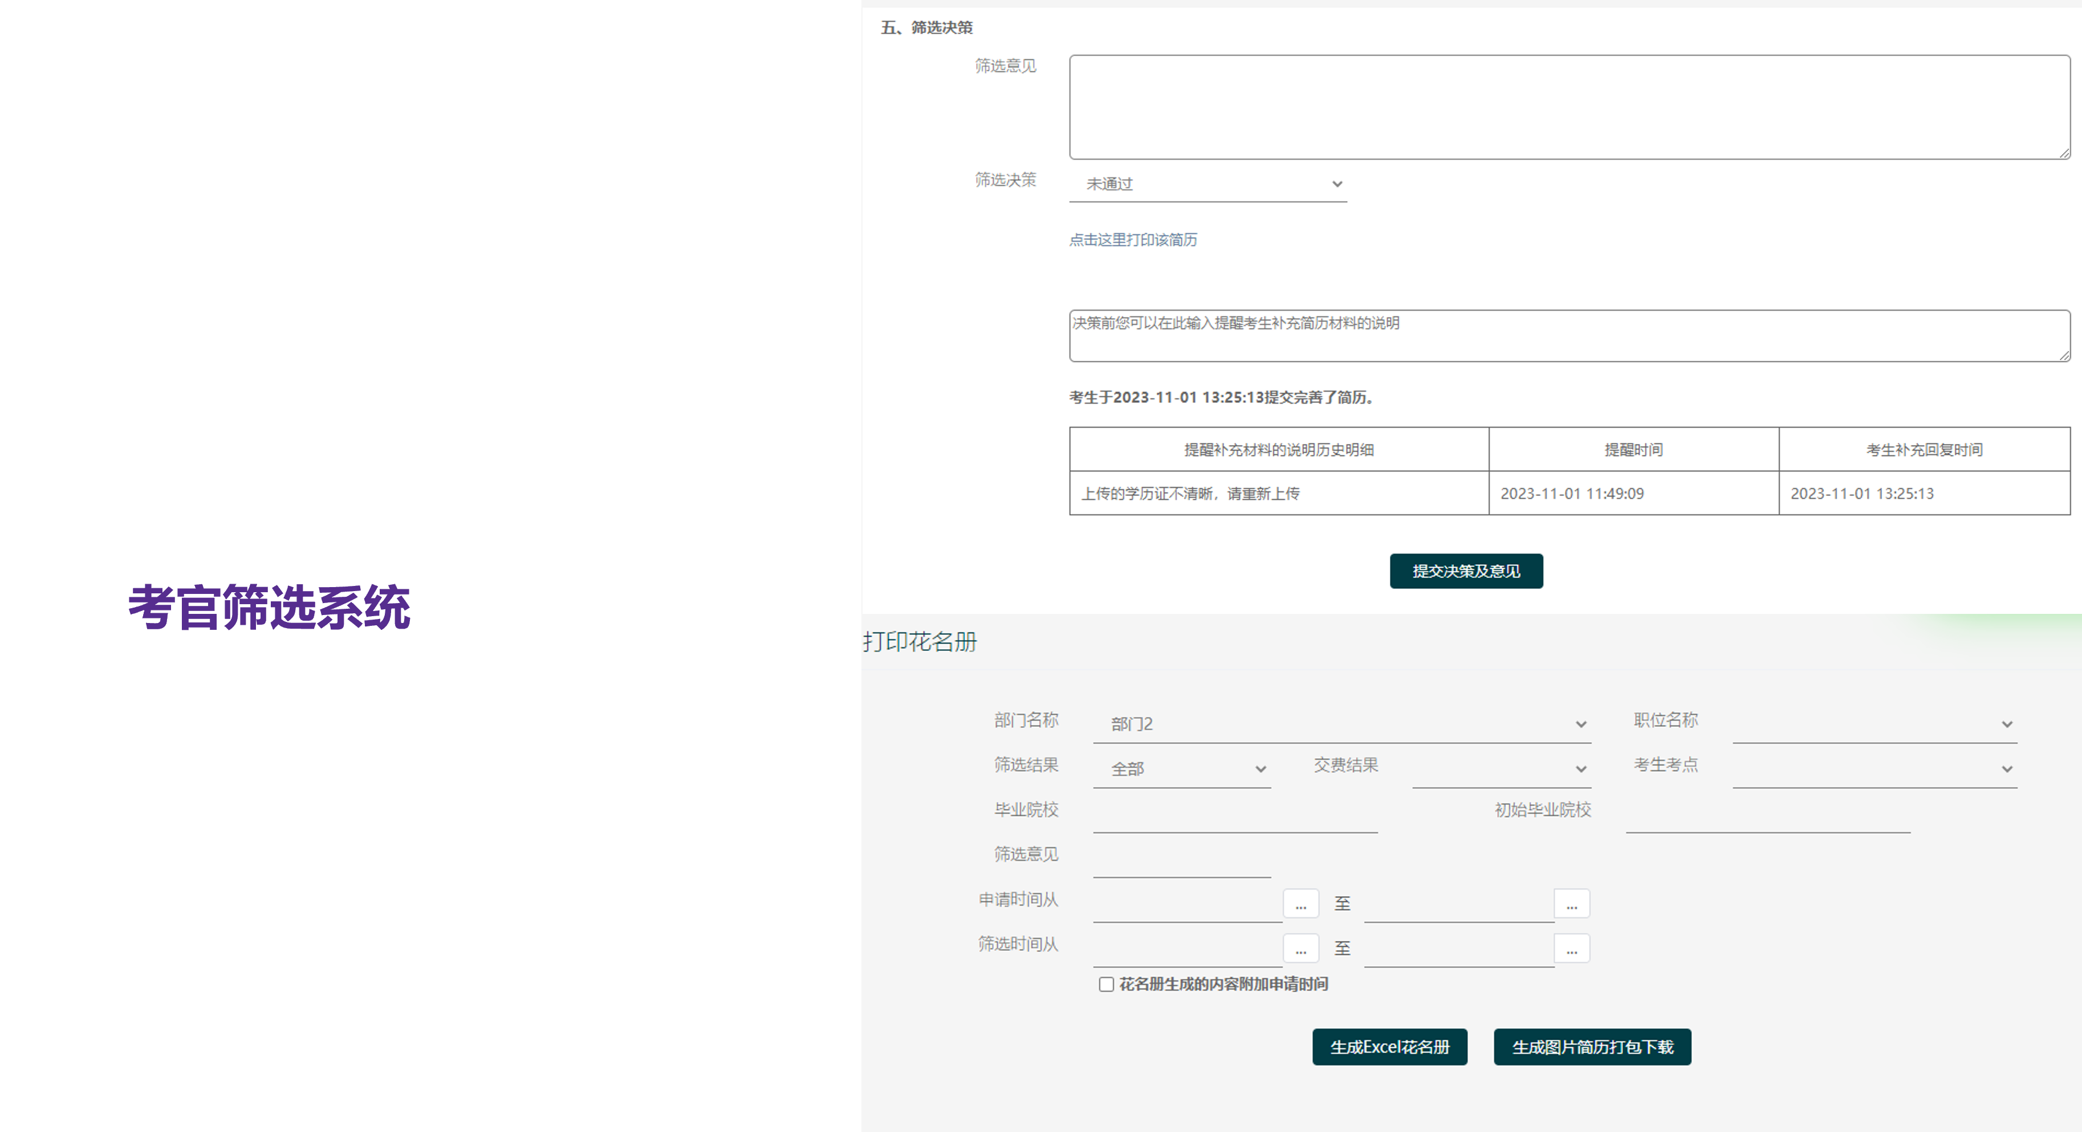2082x1132 pixels.
Task: Expand the 交费结果 dropdown
Action: [1501, 769]
